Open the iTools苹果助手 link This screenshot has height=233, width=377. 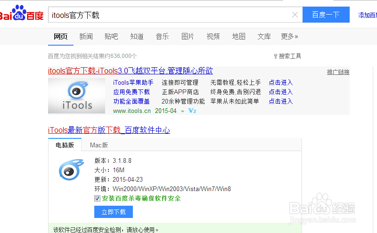(133, 83)
